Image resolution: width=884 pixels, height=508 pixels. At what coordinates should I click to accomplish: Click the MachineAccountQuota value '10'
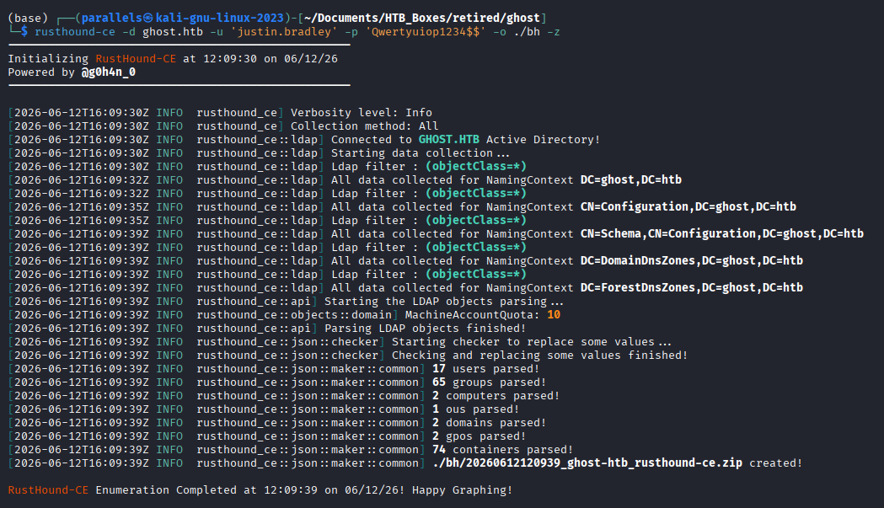pos(554,315)
